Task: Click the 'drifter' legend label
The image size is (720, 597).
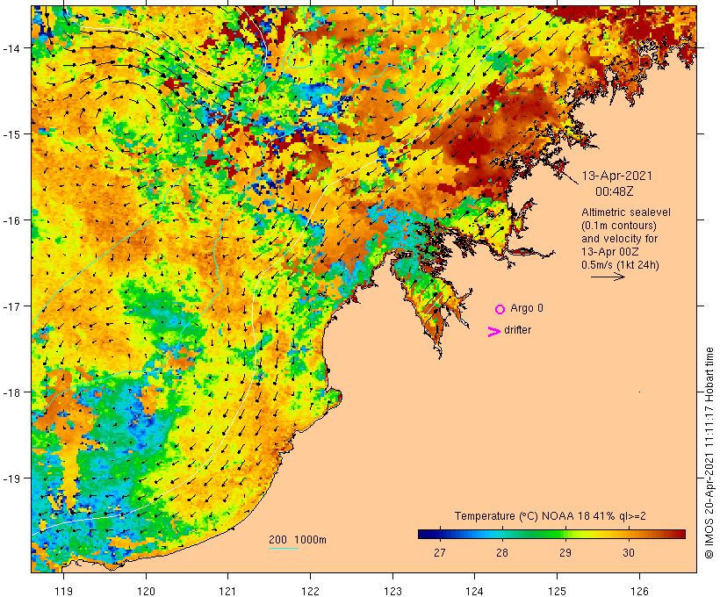Action: (517, 330)
